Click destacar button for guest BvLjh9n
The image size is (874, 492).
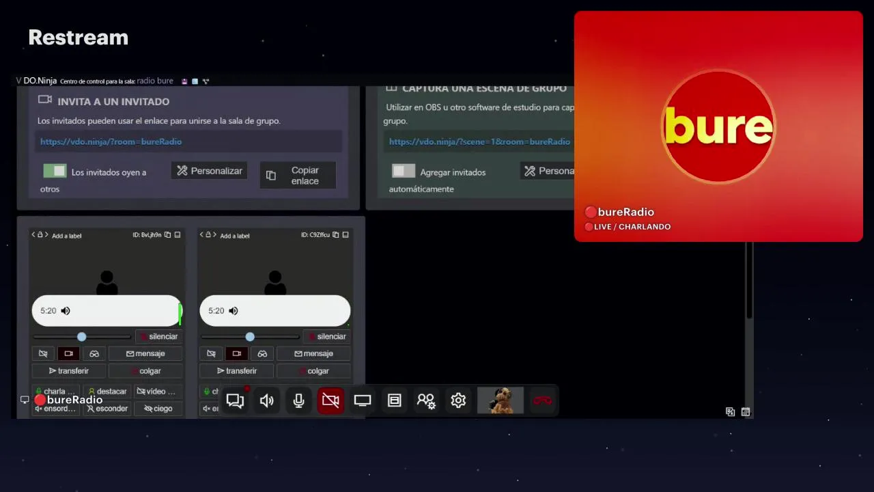[x=107, y=392]
